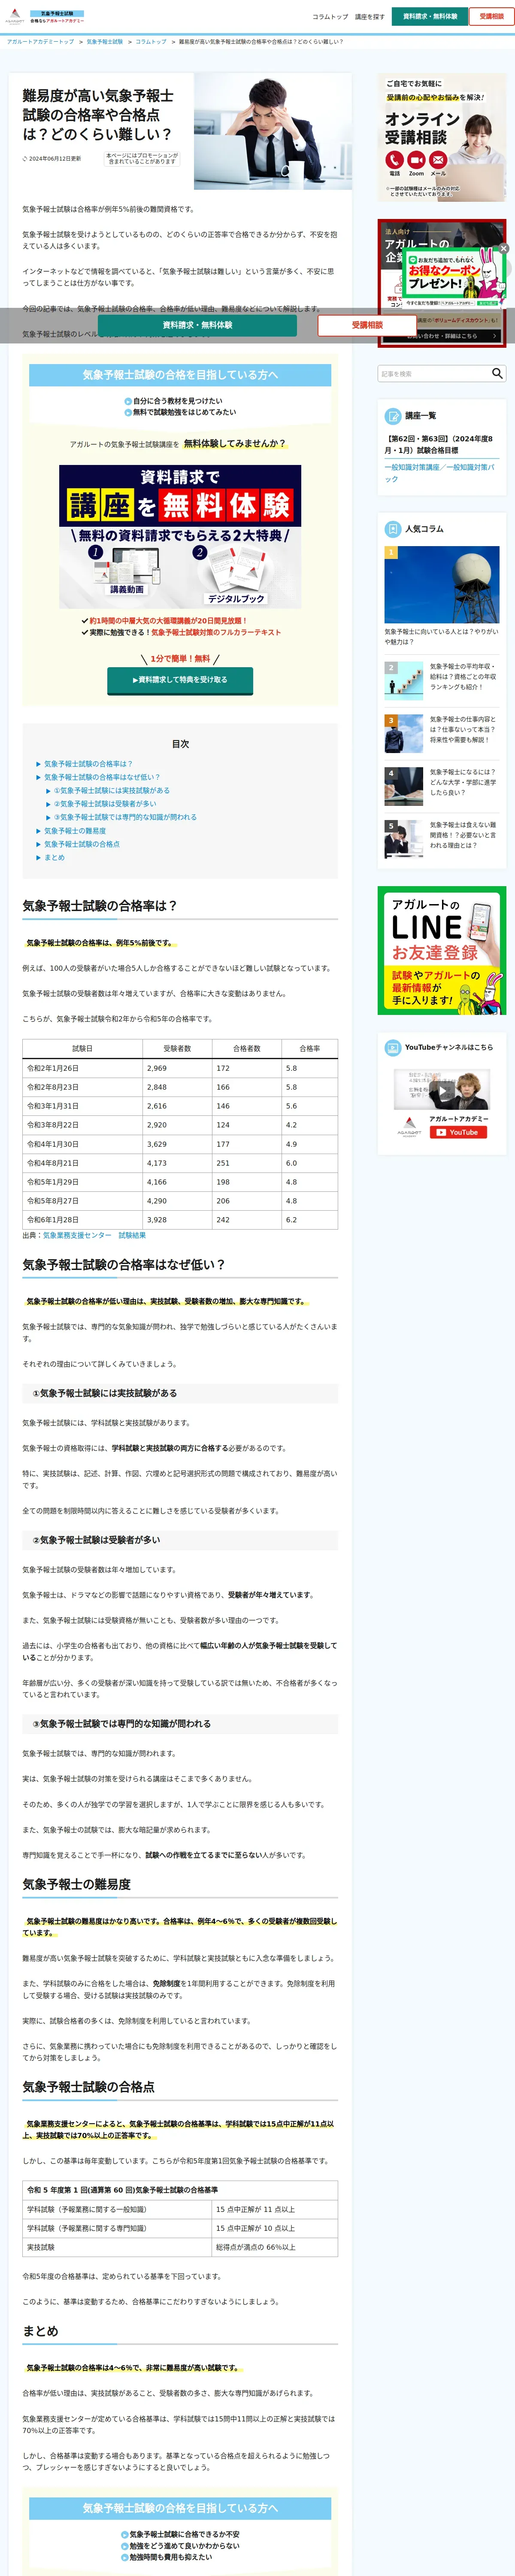Image resolution: width=515 pixels, height=2576 pixels.
Task: Click the mail consultation icon
Action: pyautogui.click(x=438, y=160)
